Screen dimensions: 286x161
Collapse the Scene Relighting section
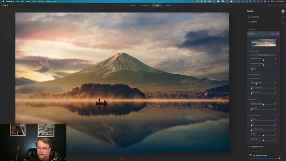[x=263, y=79]
